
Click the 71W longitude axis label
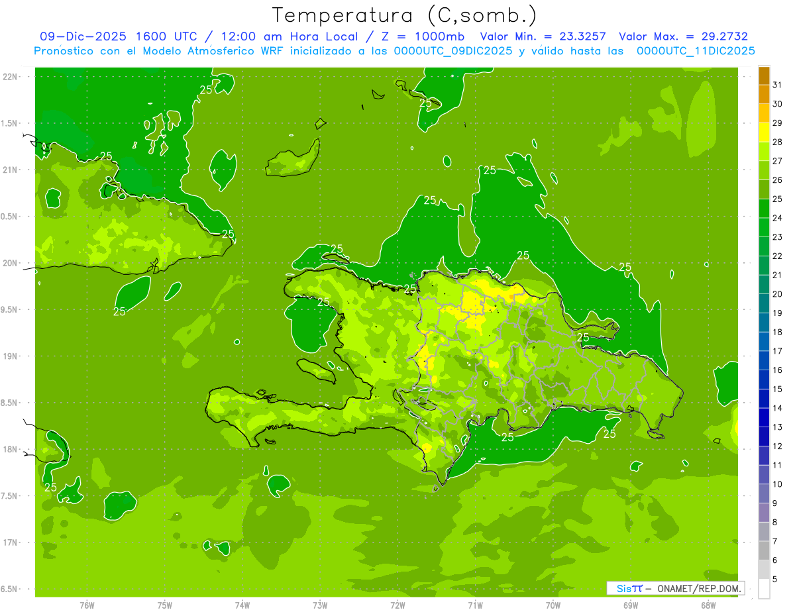475,605
